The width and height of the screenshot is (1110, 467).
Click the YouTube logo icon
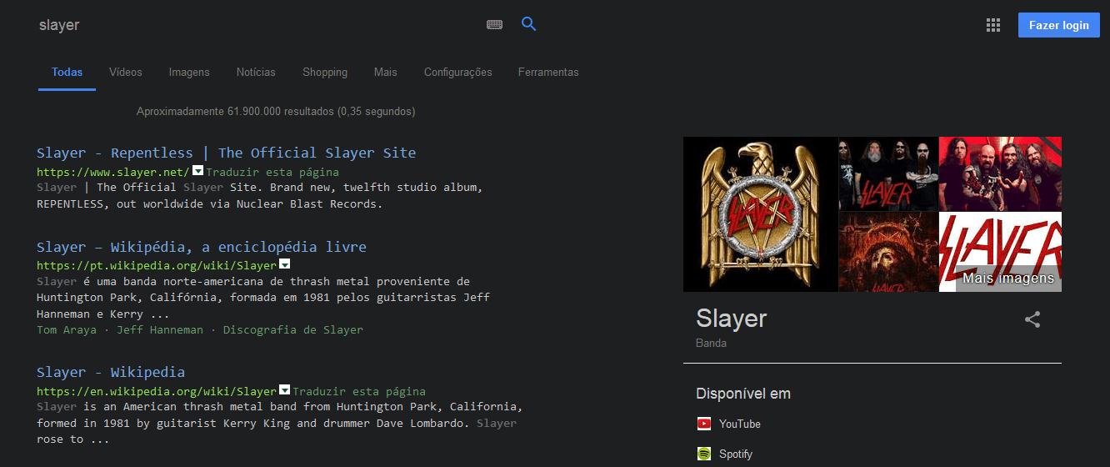(704, 424)
